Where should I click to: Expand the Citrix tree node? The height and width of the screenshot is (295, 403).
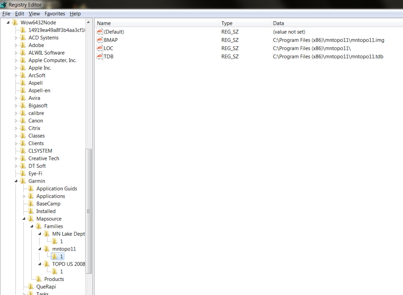click(16, 128)
